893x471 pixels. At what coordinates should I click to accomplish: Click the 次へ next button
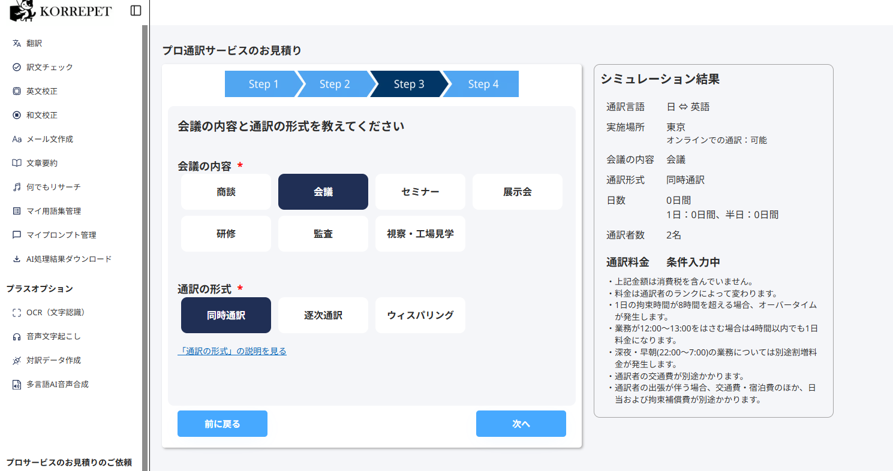click(521, 424)
